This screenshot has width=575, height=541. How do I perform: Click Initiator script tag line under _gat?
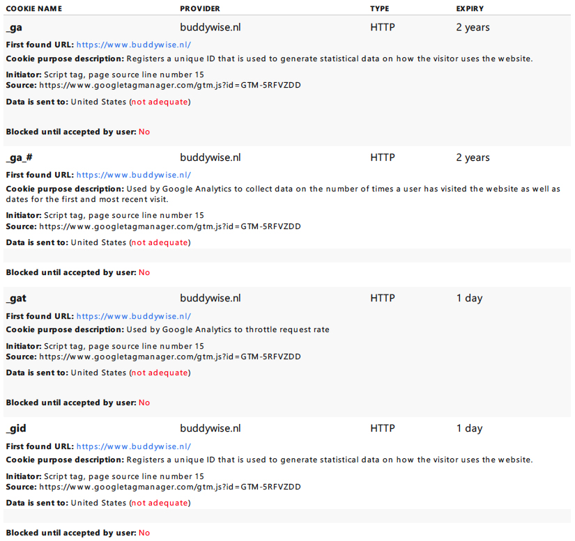click(105, 346)
